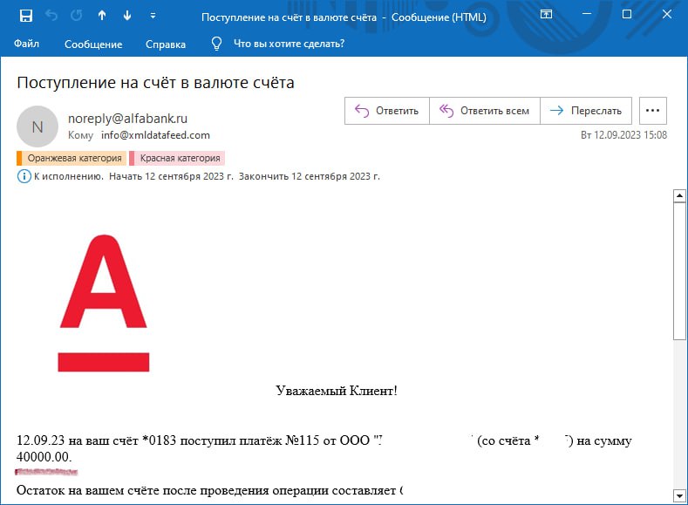
Task: Click the Undo arrow icon
Action: (51, 16)
